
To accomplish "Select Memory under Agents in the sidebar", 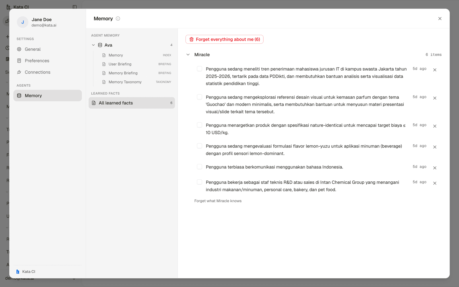I will tap(48, 96).
